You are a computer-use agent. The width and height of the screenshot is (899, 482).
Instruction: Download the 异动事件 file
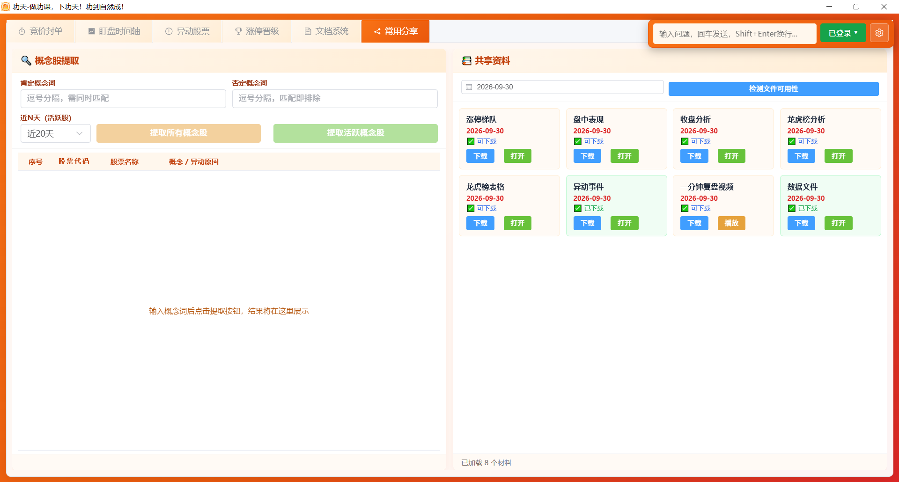tap(587, 223)
